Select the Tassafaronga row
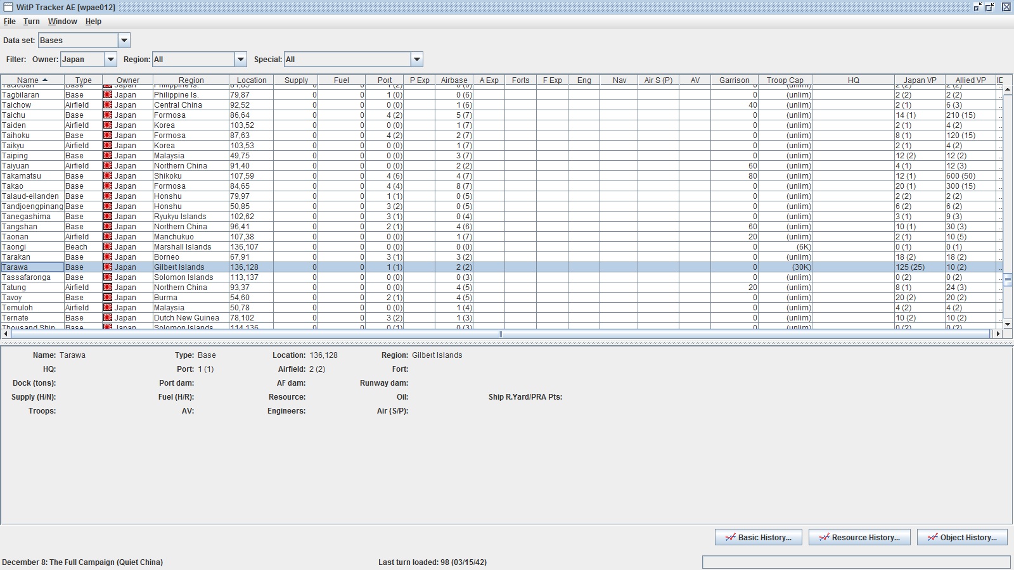 click(x=501, y=277)
